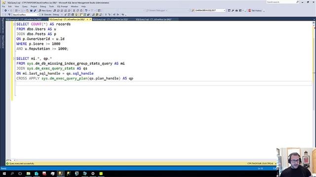This screenshot has height=177, width=316.
Task: Click the Open File folder icon
Action: 28,10
